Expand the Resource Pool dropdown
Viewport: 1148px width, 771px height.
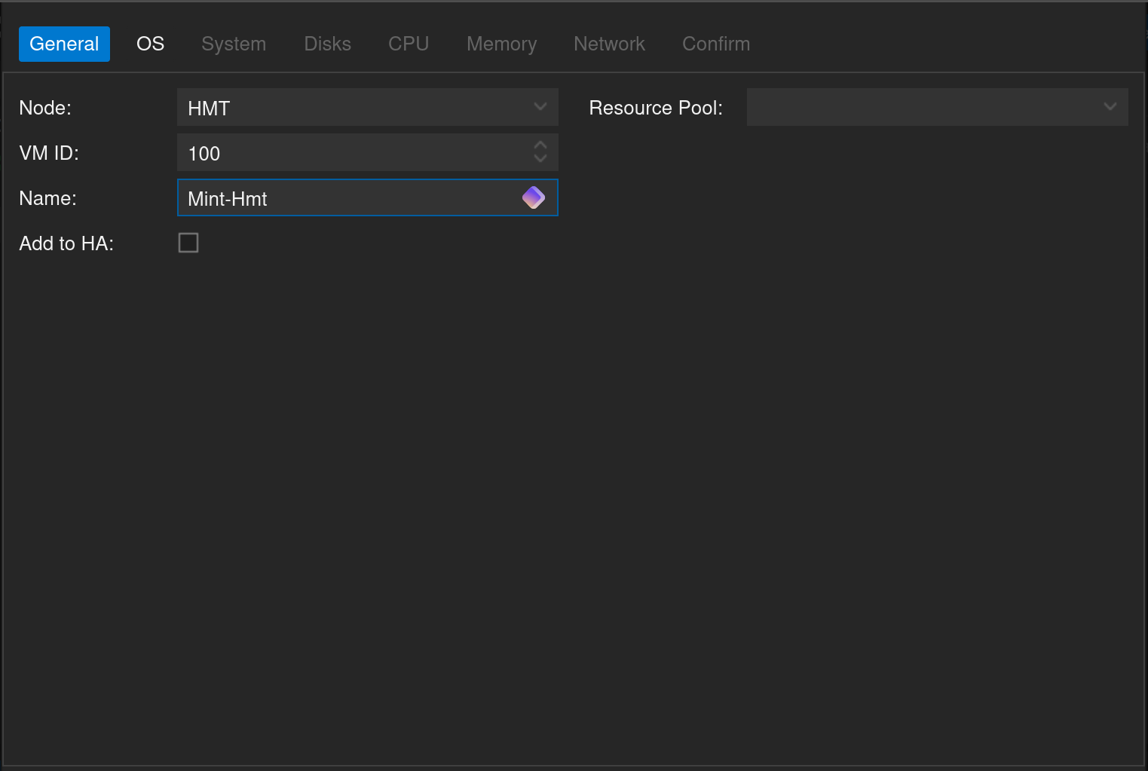[x=1110, y=107]
